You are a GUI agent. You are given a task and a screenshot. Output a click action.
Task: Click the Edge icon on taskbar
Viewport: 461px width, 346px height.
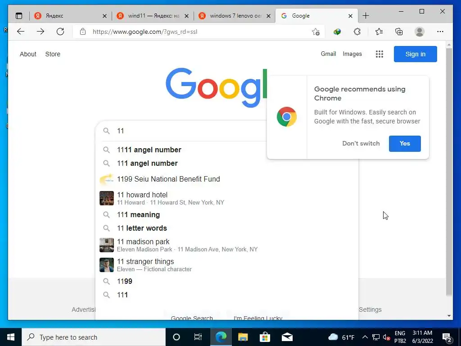(221, 337)
